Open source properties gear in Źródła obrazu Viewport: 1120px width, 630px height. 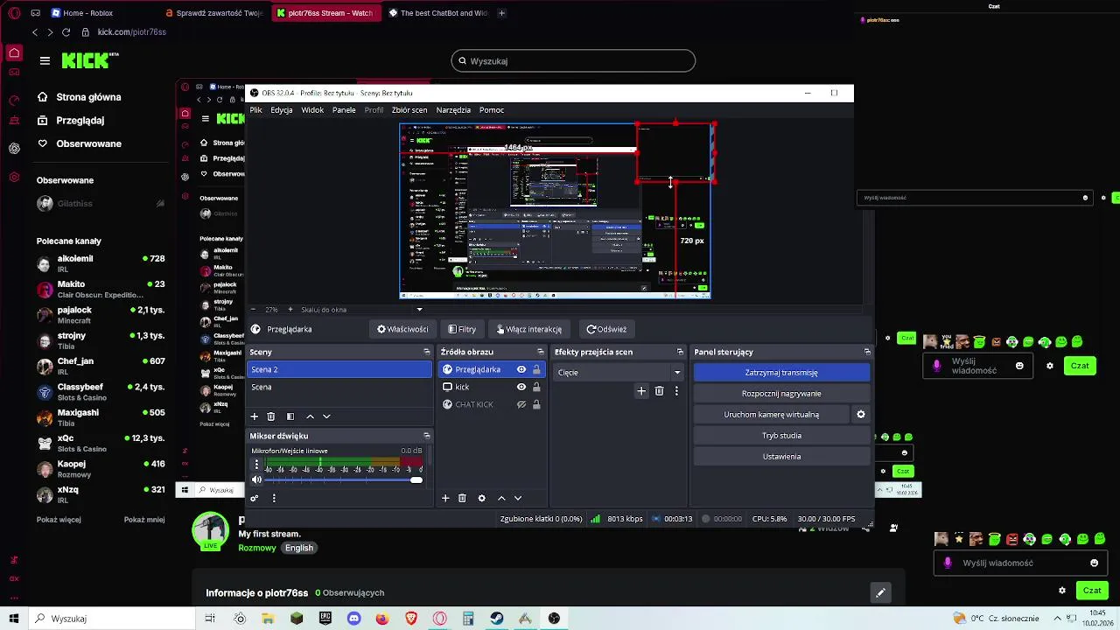point(481,498)
